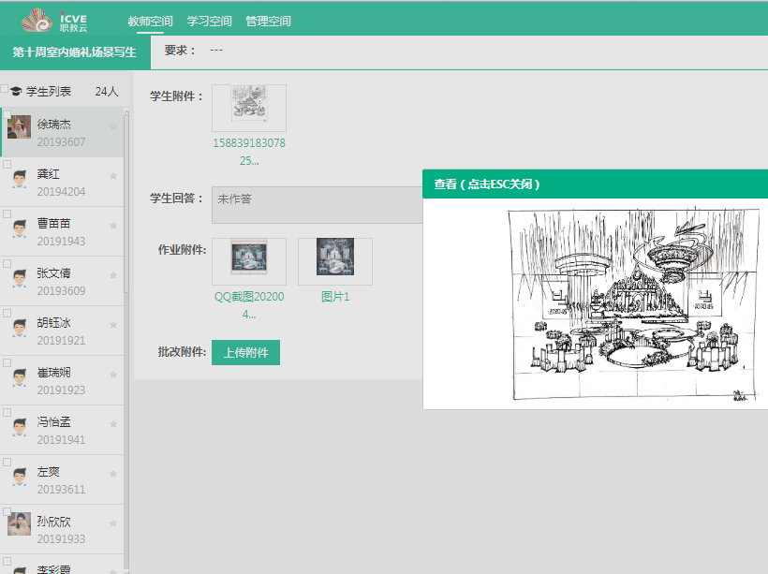Tick the checkbox for 崔瑞娴

click(x=7, y=362)
